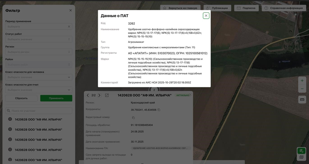This screenshot has width=309, height=164.
Task: Open the map layers icon at bottom right
Action: 301,157
